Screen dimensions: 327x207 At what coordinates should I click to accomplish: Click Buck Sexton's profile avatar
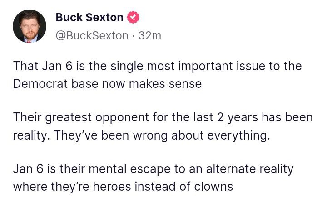click(30, 26)
